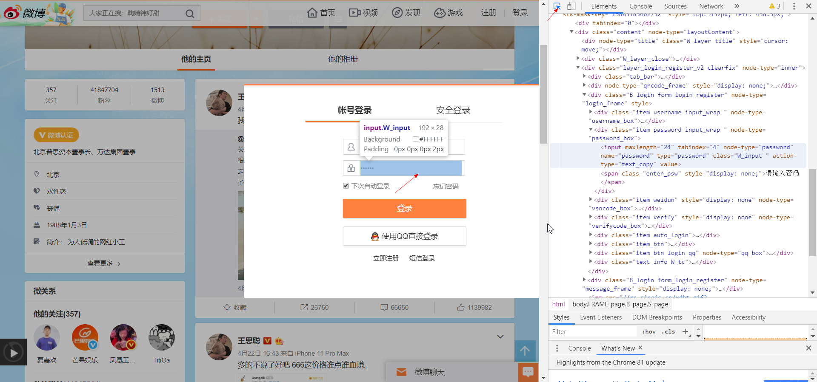This screenshot has height=382, width=817.
Task: Click 查看更多 link
Action: (x=104, y=263)
